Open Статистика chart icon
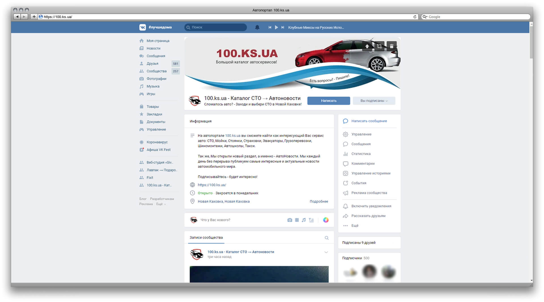Screen dimensions: 544x302 click(345, 154)
